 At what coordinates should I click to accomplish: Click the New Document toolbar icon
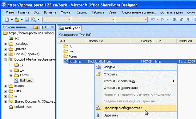[7, 20]
